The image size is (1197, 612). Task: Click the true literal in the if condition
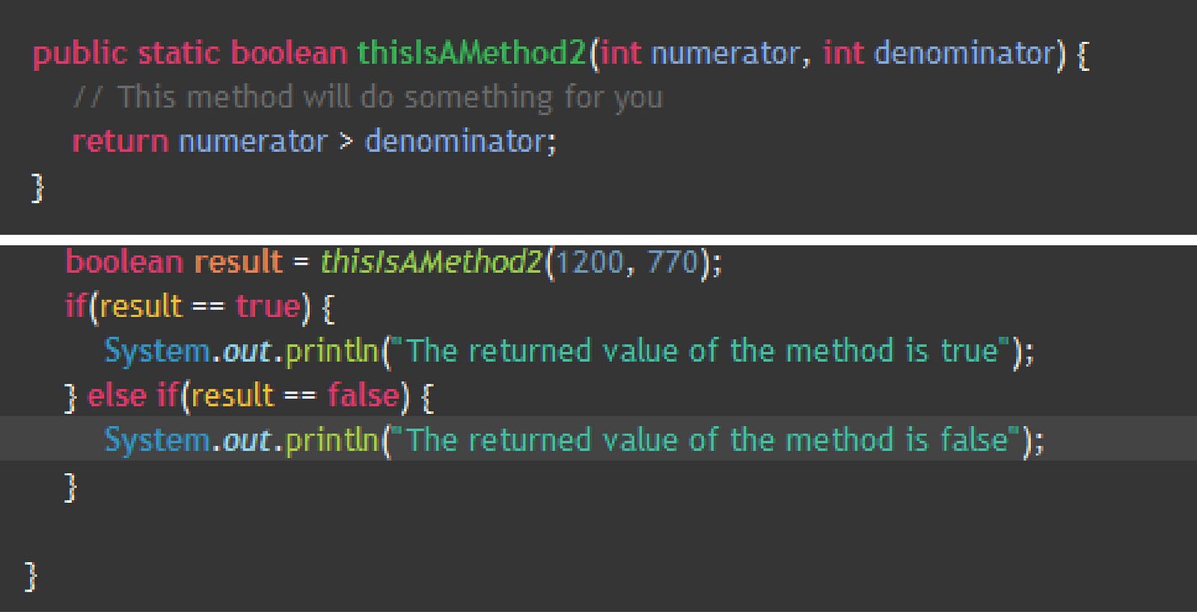pos(268,306)
